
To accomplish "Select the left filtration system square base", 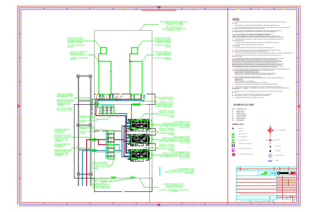I will pos(104,51).
